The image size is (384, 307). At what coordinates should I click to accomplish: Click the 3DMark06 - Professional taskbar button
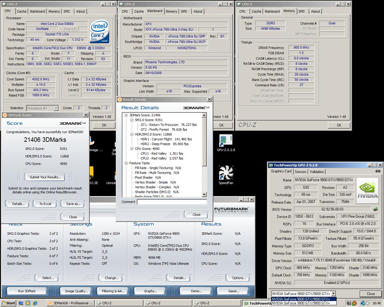[x=70, y=303]
